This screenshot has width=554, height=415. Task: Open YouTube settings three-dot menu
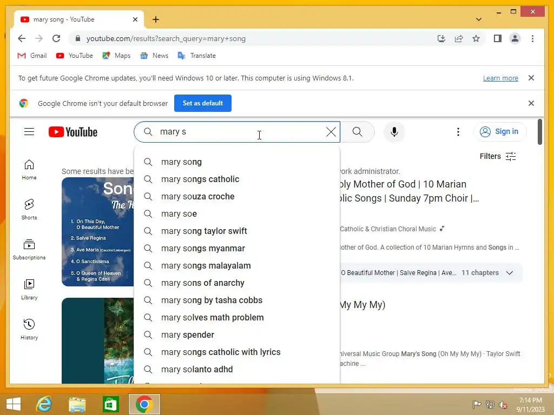click(458, 132)
